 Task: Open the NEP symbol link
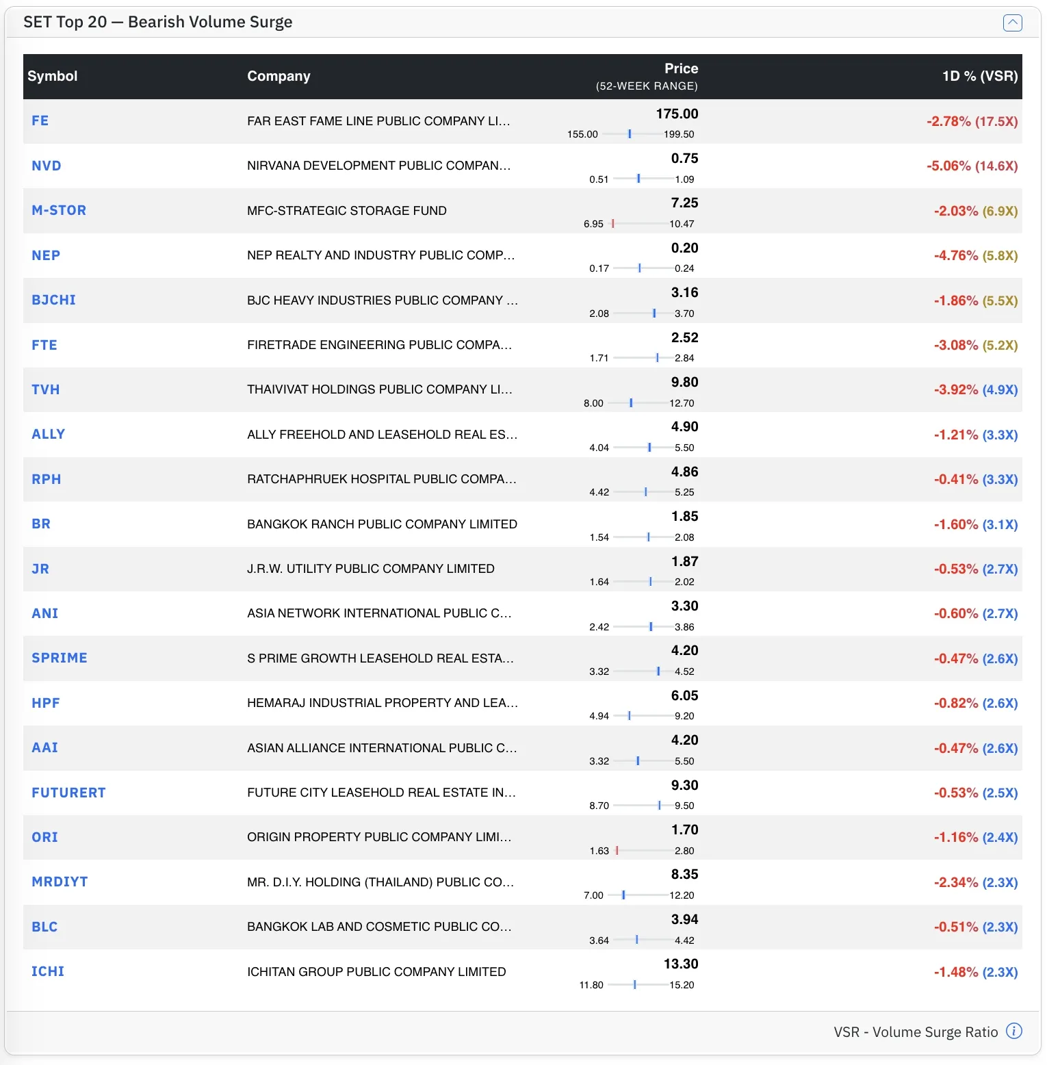(x=46, y=255)
